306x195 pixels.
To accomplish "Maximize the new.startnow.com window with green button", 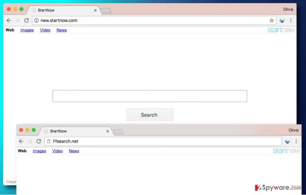I will tap(22, 9).
